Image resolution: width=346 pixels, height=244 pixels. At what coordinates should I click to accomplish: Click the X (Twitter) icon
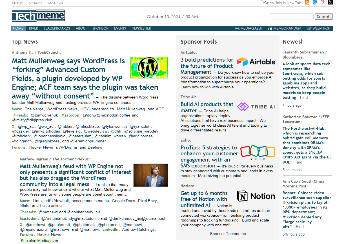click(x=330, y=3)
